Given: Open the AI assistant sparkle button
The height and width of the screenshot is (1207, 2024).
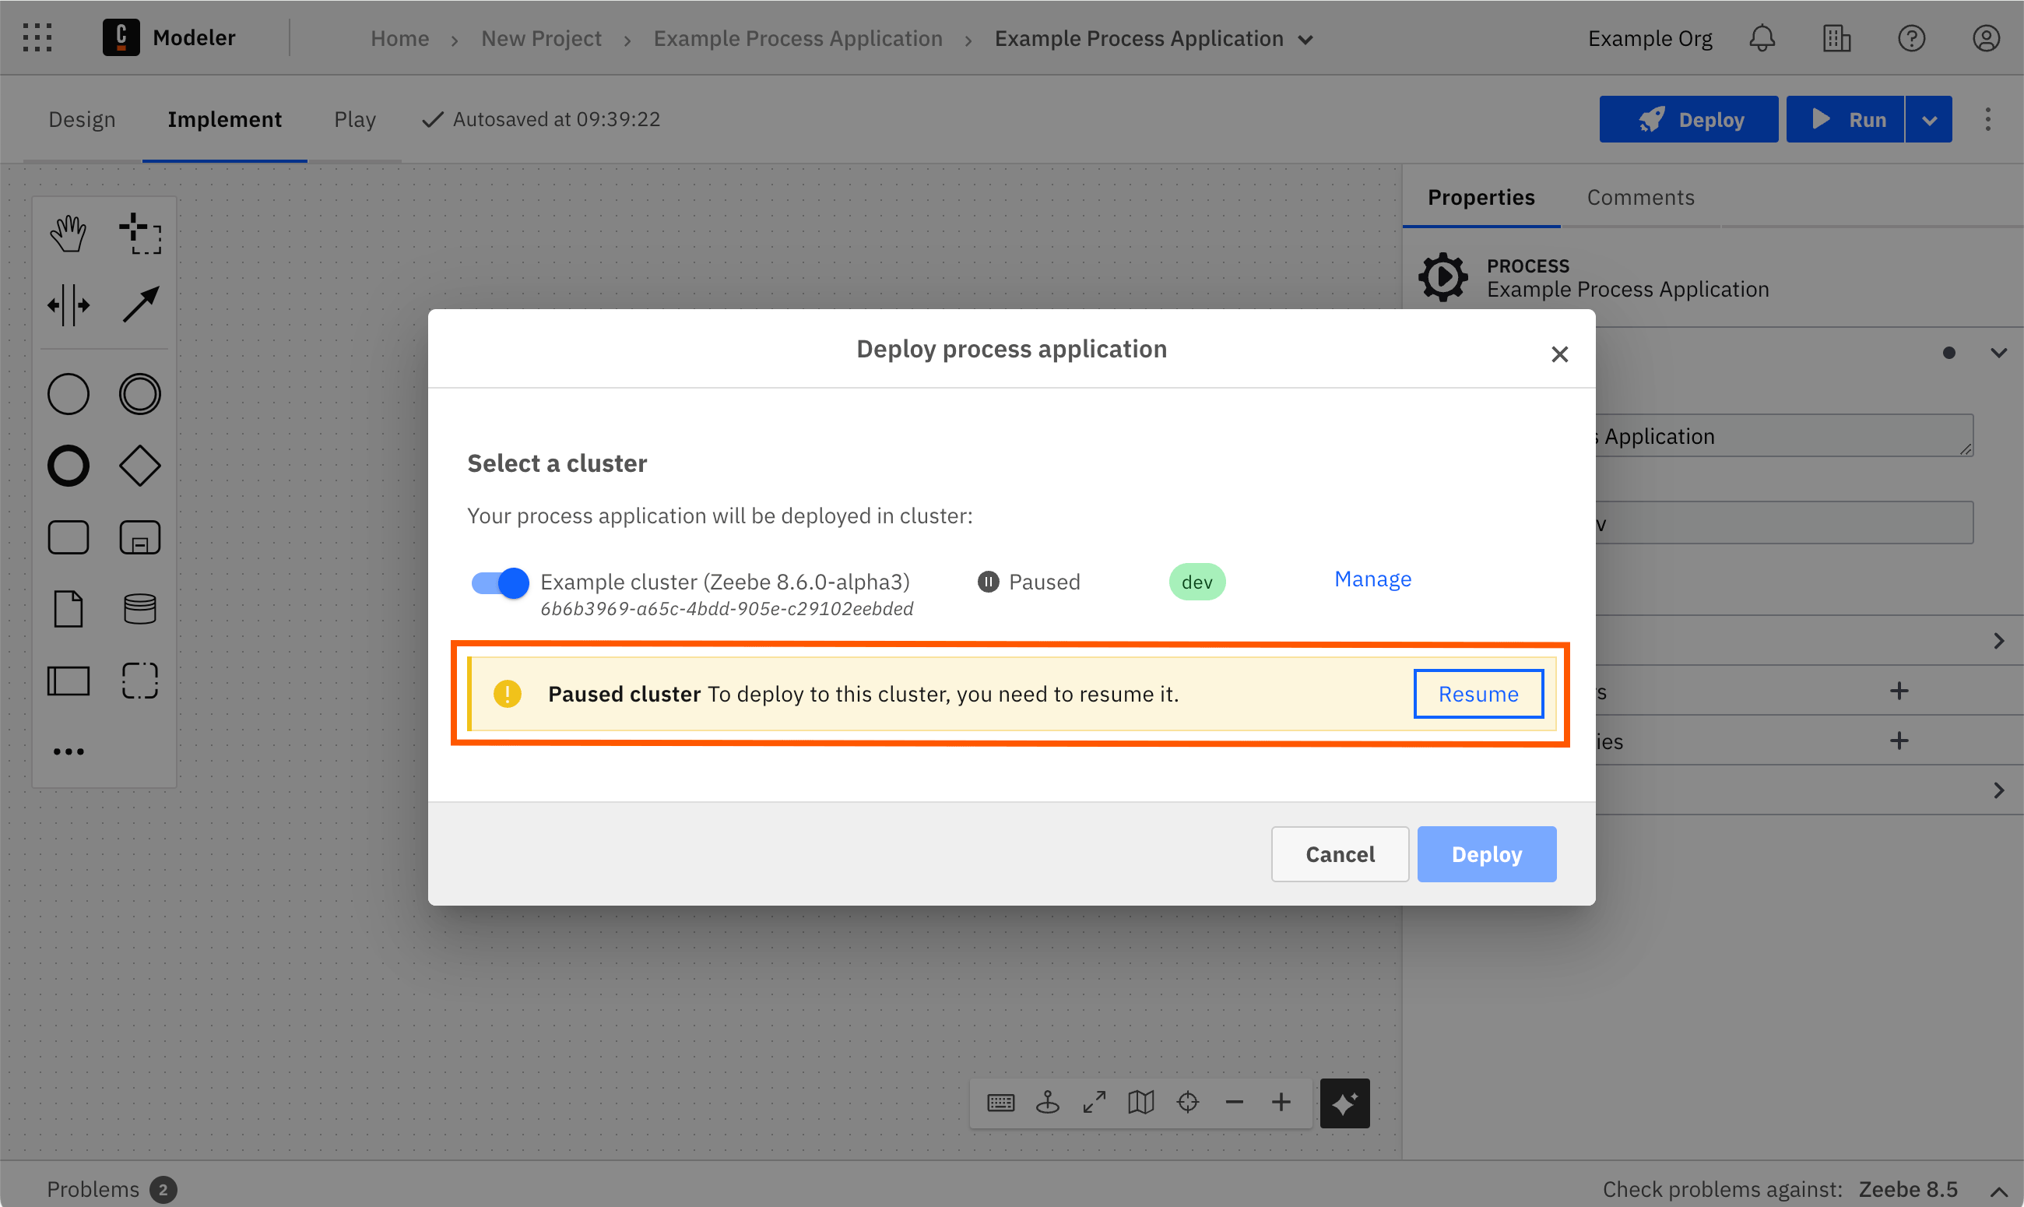Looking at the screenshot, I should click(1345, 1103).
